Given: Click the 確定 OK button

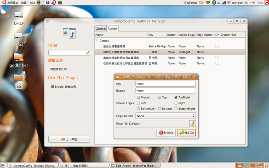Looking at the screenshot, I should click(186, 133).
